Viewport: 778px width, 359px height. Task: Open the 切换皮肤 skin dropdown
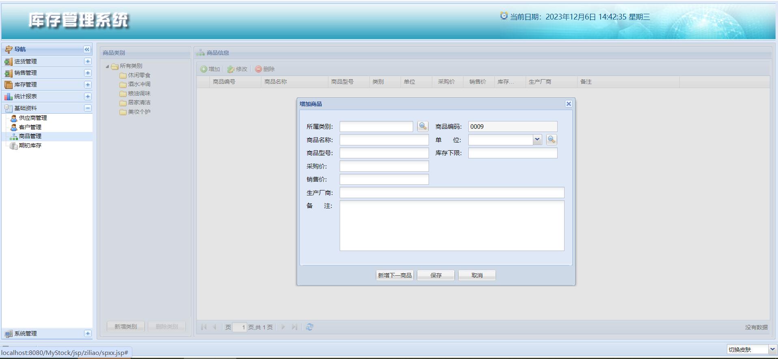point(772,349)
